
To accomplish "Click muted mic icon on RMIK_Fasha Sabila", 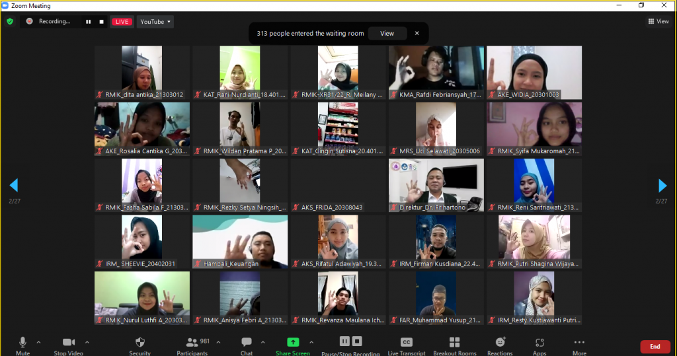I will (x=99, y=207).
